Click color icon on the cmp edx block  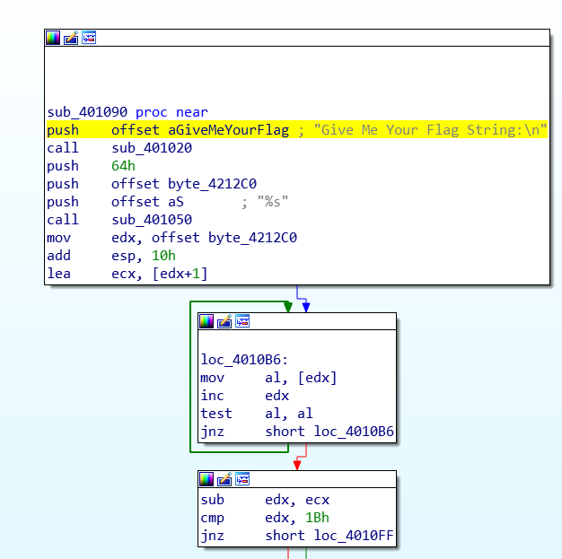(206, 479)
